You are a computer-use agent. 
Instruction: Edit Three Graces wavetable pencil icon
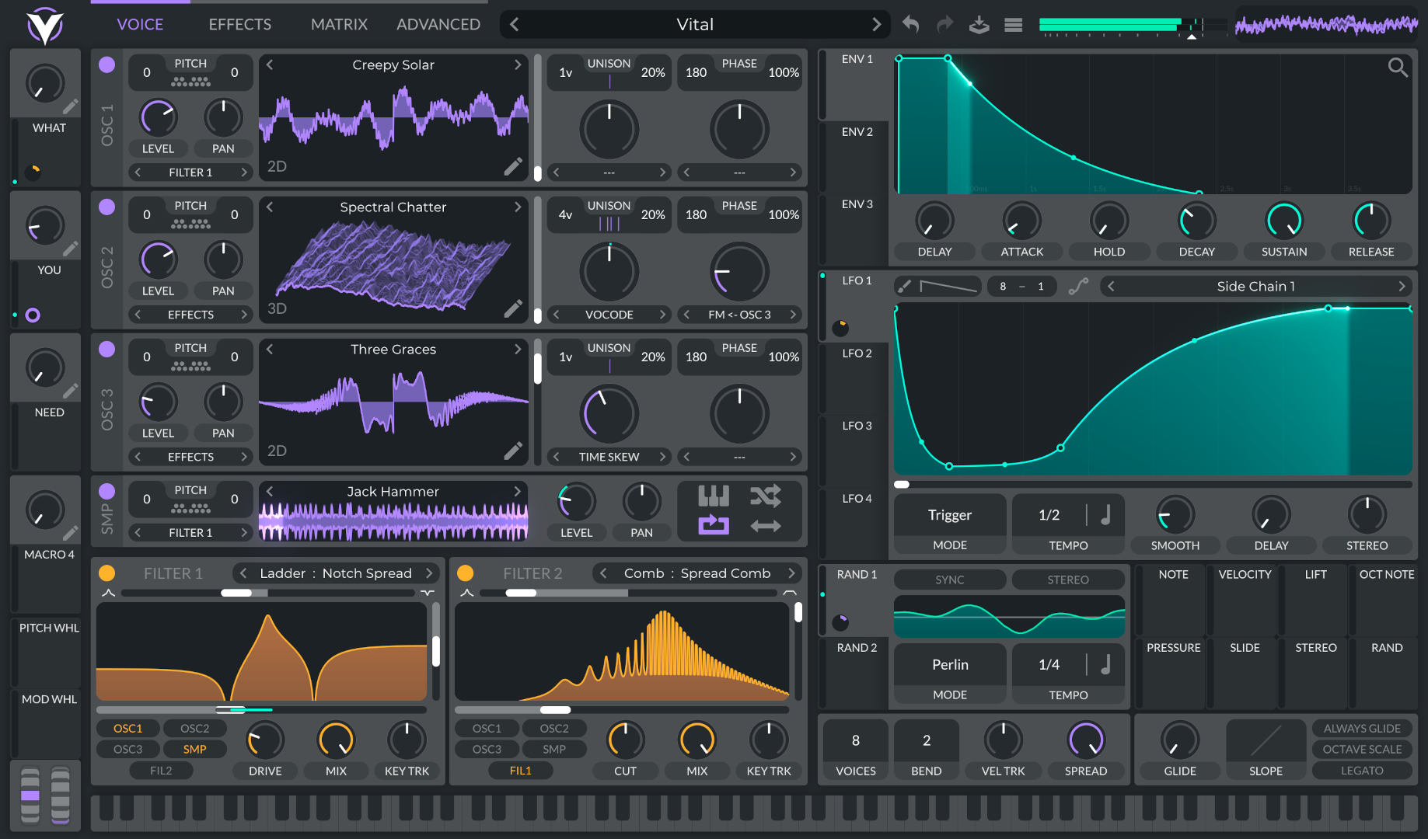click(513, 451)
